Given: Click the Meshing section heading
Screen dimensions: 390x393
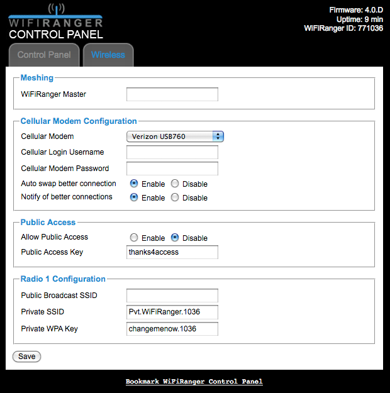Looking at the screenshot, I should (x=37, y=78).
